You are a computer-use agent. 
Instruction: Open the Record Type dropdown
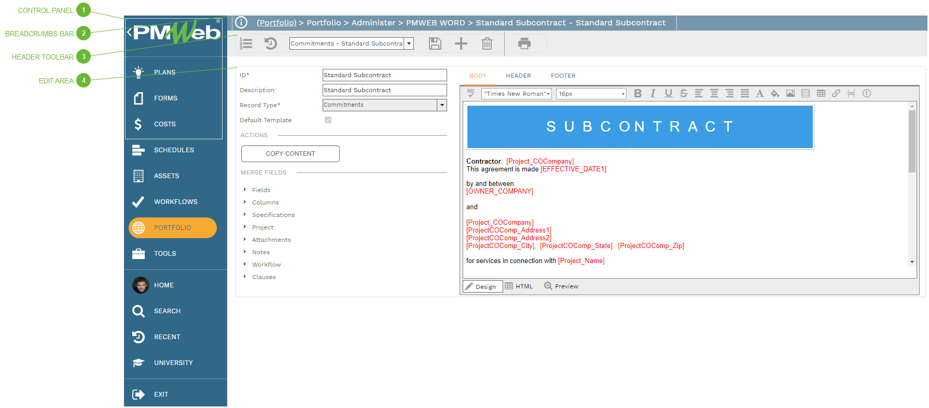point(442,105)
